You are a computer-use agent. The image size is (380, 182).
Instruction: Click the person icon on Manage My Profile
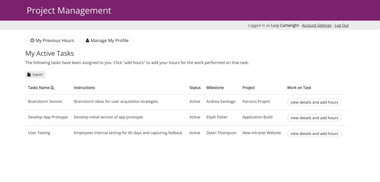[x=87, y=40]
